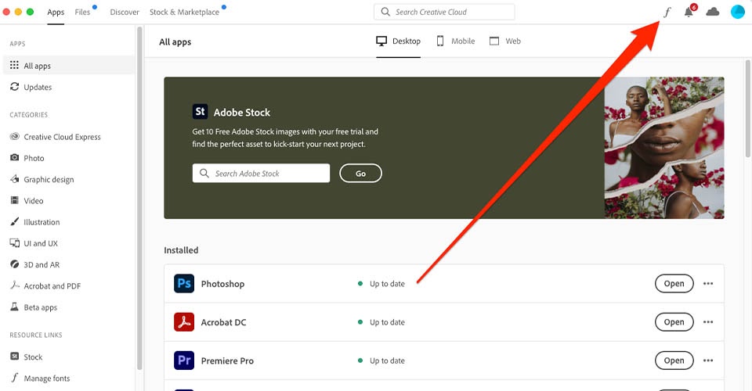Click the Search Creative Cloud field
This screenshot has height=391, width=752.
pyautogui.click(x=444, y=12)
